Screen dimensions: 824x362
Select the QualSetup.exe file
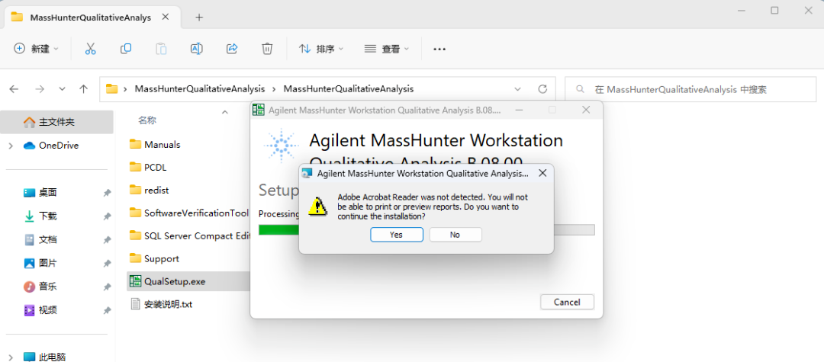coord(188,282)
